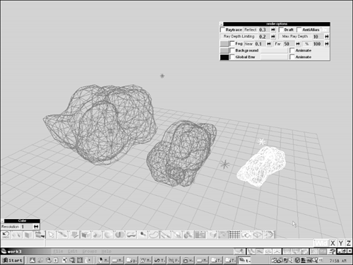Click the library folder icon next to cube
The image size is (353, 265).
click(40, 235)
